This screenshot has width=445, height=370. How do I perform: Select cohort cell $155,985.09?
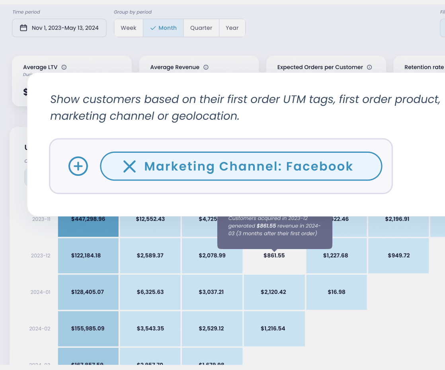88,329
